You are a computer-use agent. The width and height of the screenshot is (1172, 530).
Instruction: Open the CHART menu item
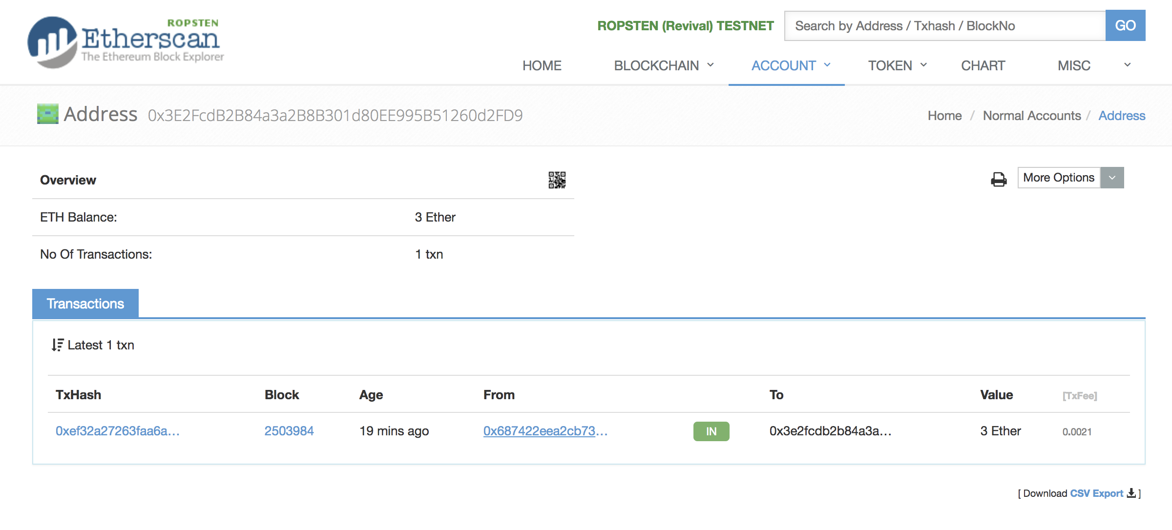983,65
